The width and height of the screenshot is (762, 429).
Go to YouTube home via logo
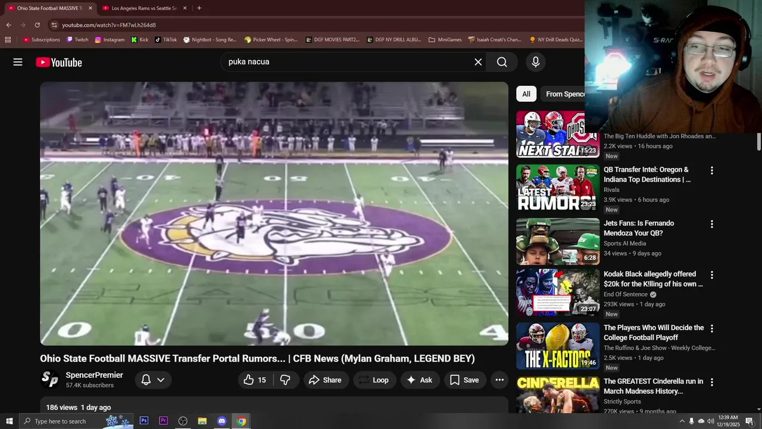tap(59, 62)
